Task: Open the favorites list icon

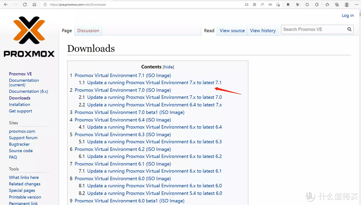Action: [x=327, y=4]
